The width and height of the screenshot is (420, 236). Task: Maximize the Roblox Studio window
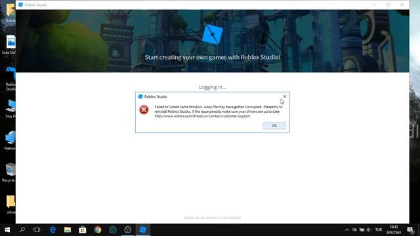(x=388, y=5)
